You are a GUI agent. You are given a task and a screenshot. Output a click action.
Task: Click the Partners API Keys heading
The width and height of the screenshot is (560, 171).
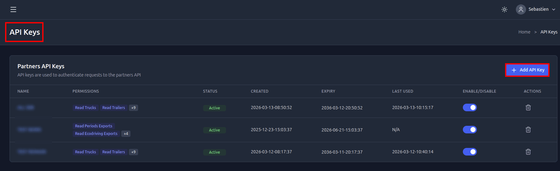(41, 66)
